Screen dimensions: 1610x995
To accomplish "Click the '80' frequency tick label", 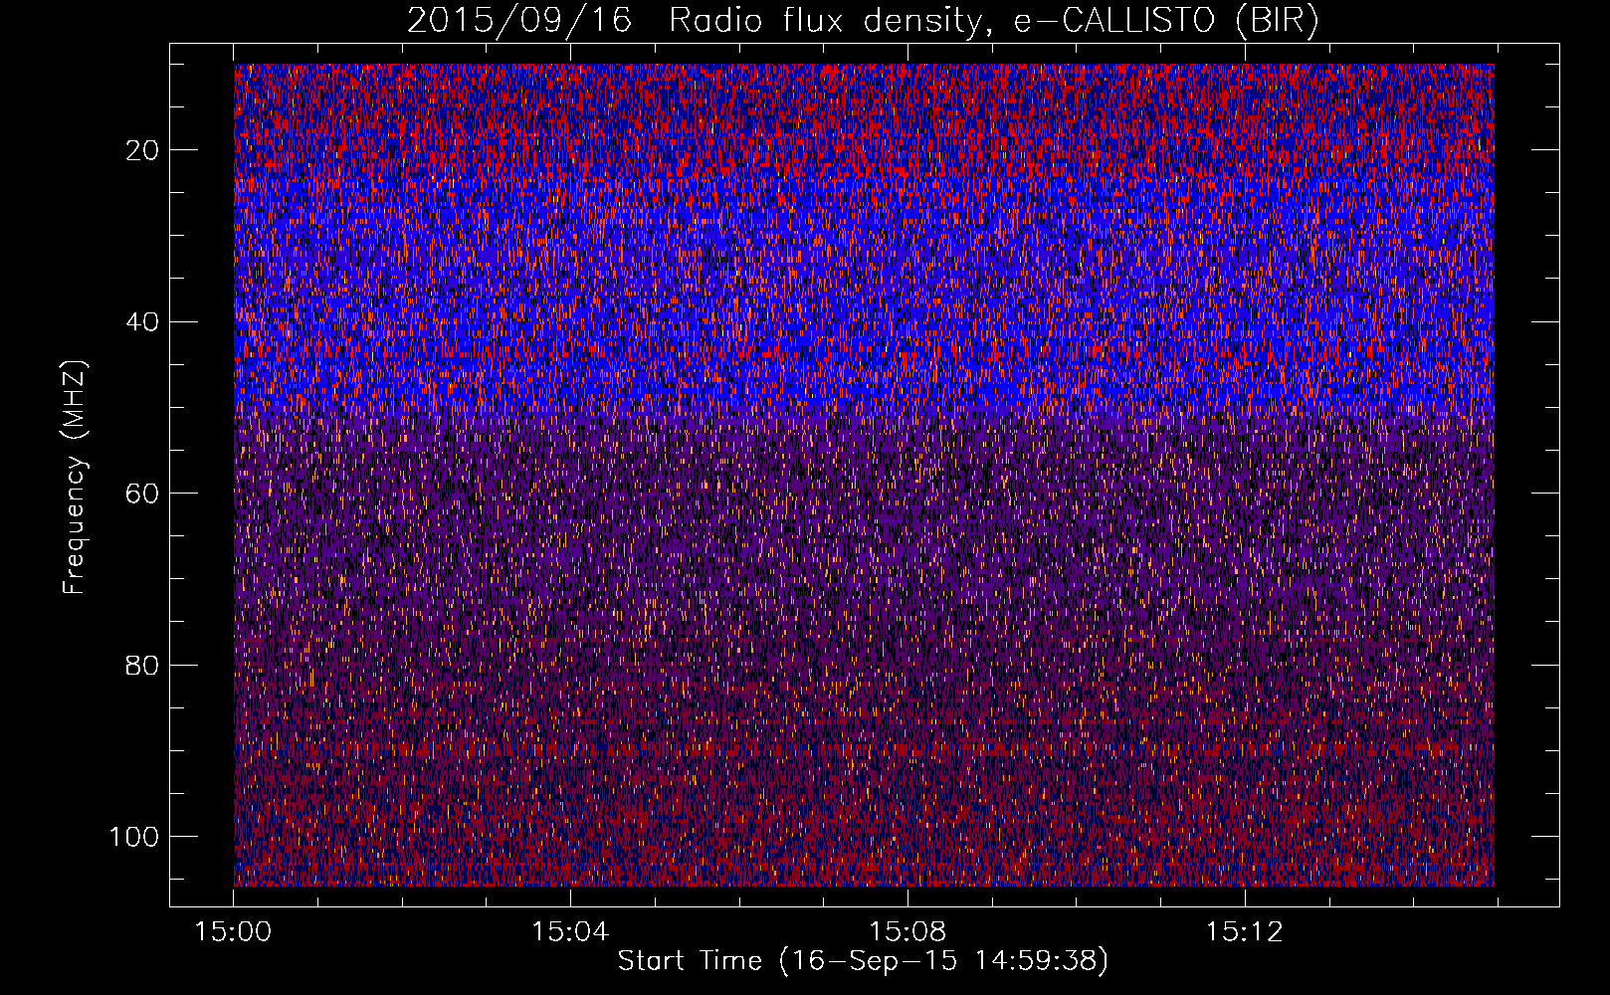I will click(x=143, y=665).
